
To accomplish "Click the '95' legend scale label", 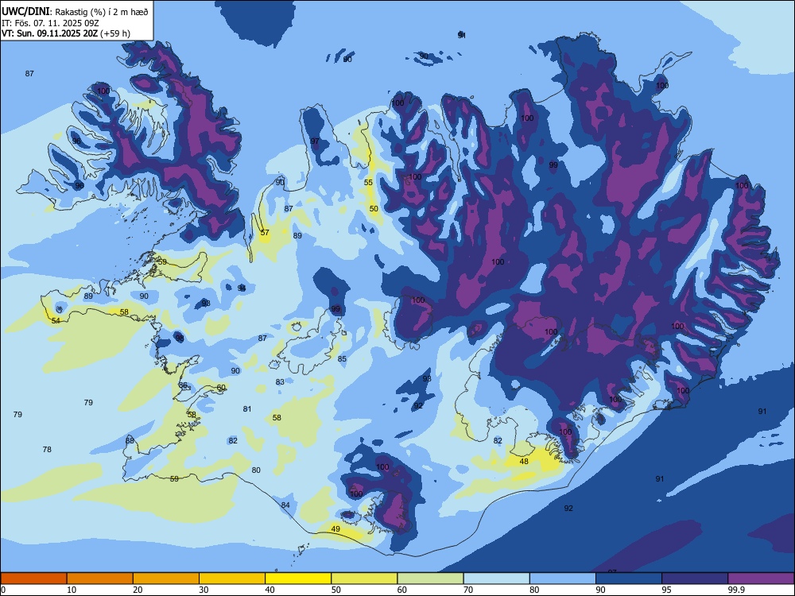I will pos(666,590).
